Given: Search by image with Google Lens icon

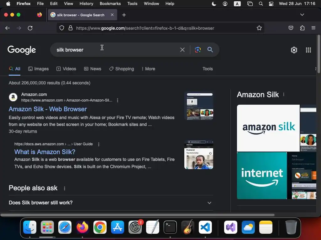Looking at the screenshot, I should (x=197, y=50).
